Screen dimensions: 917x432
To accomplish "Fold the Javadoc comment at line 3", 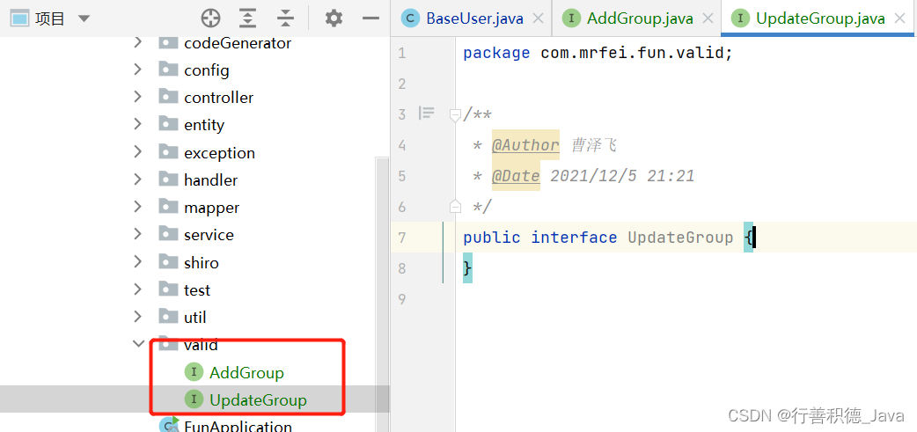I will (455, 115).
